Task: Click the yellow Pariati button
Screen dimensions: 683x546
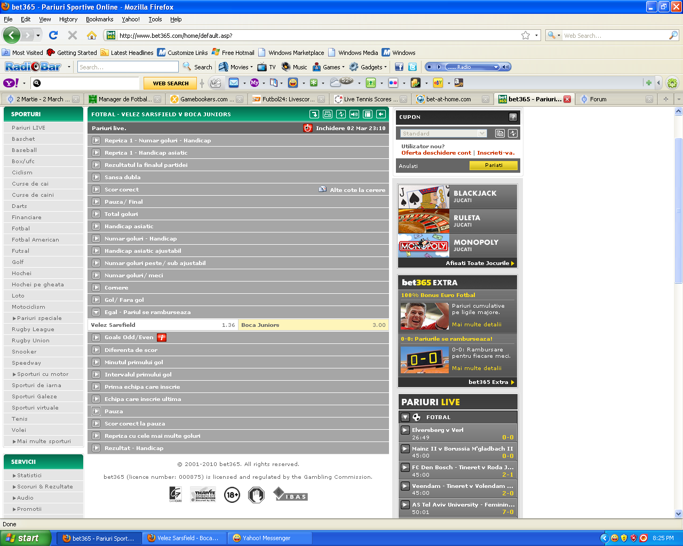Action: (x=494, y=165)
